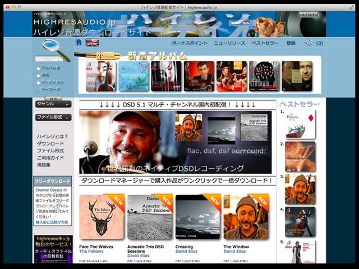Open bestseller number 5 album cover

pos(300,252)
